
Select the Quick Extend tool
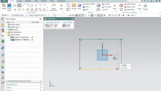point(19,10)
